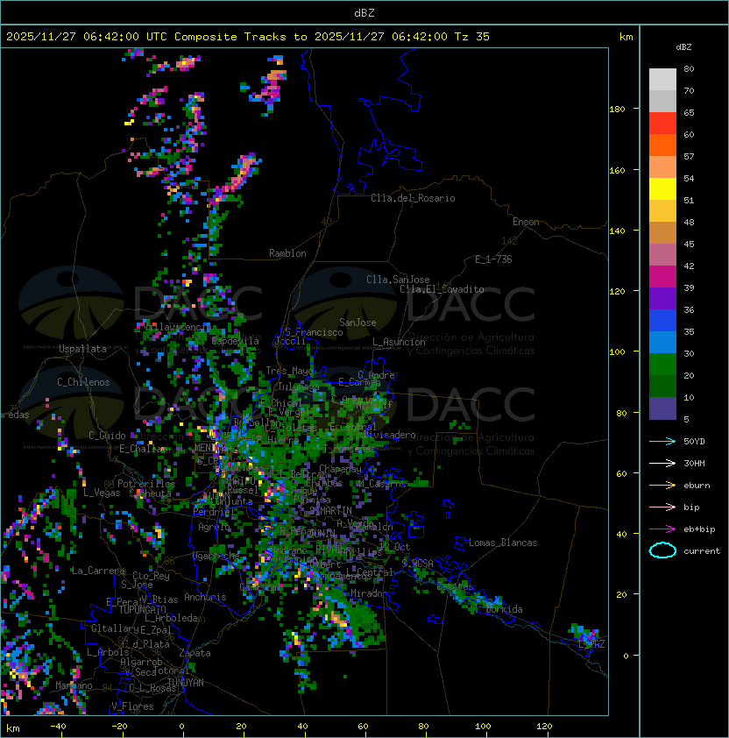Click the 140 km y-axis tick label
Viewport: 729px width, 738px height.
pyautogui.click(x=617, y=231)
